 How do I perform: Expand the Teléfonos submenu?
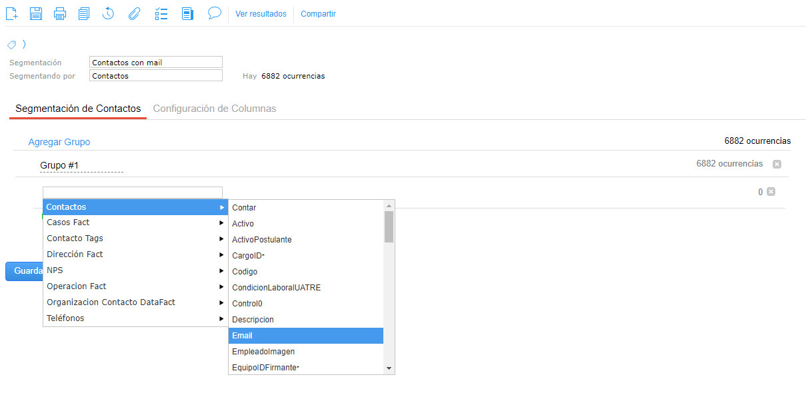[x=133, y=318]
